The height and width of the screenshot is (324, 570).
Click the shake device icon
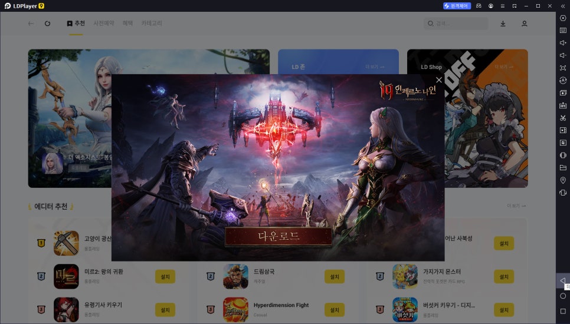[563, 193]
